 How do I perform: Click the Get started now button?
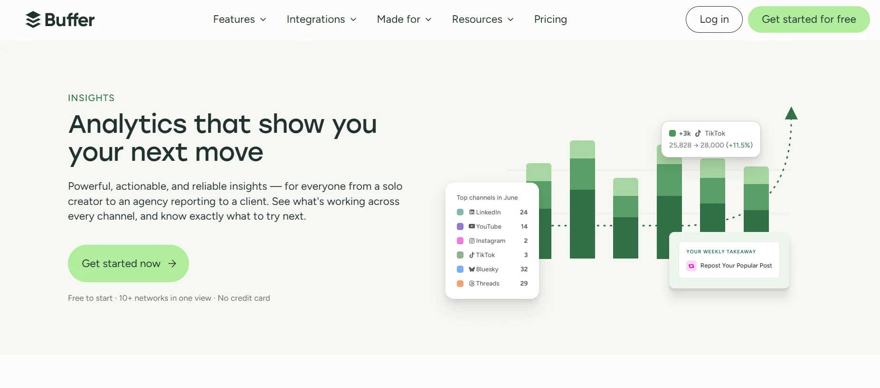click(128, 263)
